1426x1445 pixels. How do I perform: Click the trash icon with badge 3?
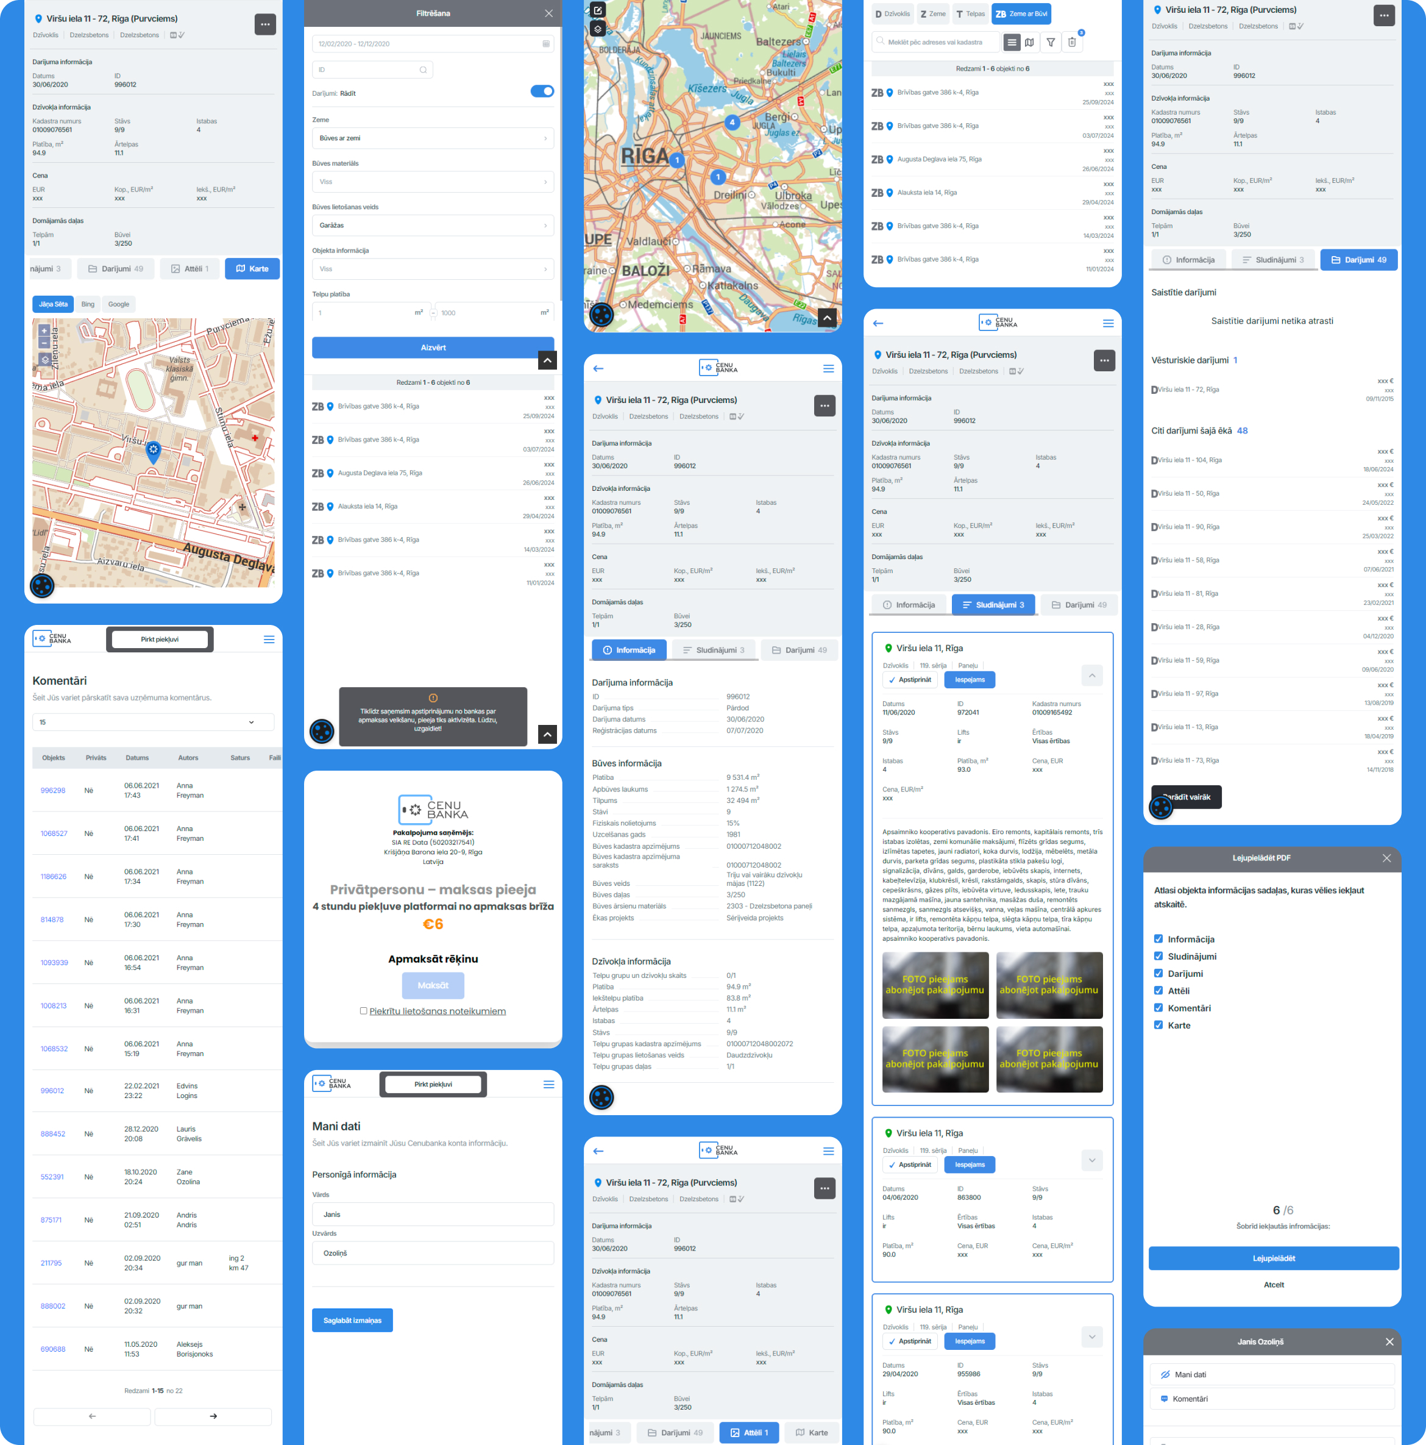point(1072,43)
